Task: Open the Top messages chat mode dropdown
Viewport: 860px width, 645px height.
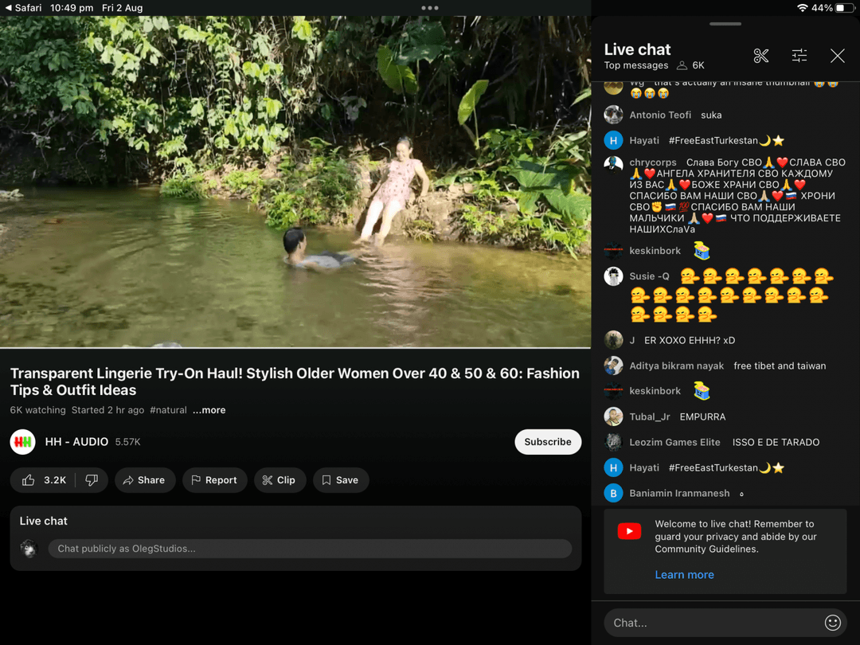Action: click(x=635, y=65)
